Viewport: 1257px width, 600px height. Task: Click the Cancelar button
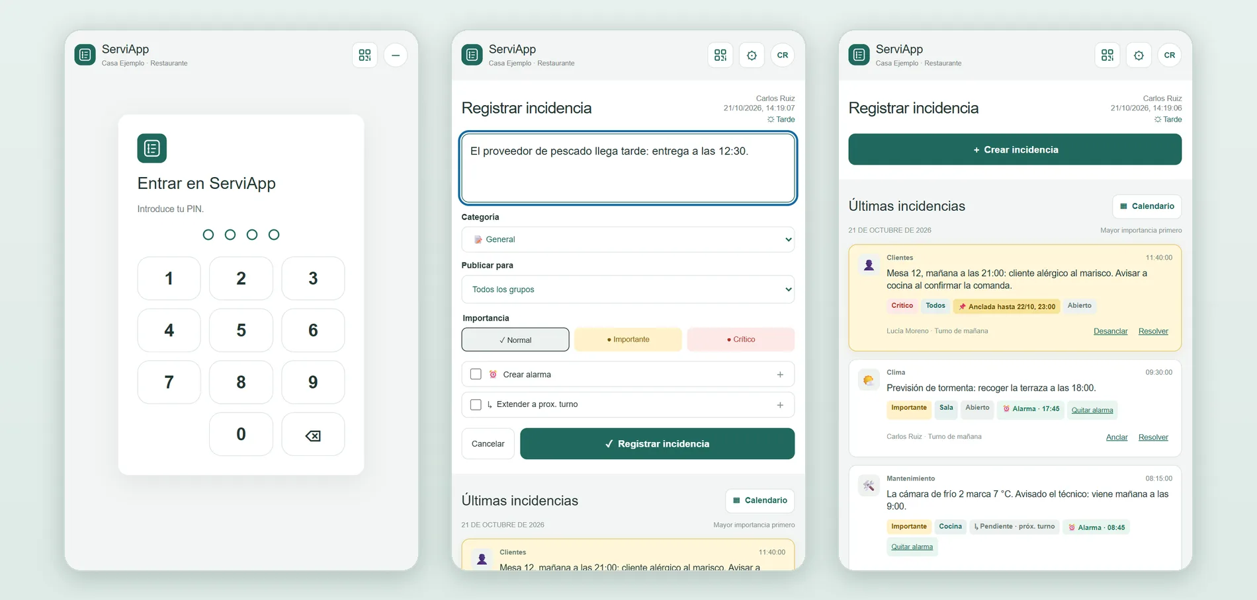click(488, 443)
